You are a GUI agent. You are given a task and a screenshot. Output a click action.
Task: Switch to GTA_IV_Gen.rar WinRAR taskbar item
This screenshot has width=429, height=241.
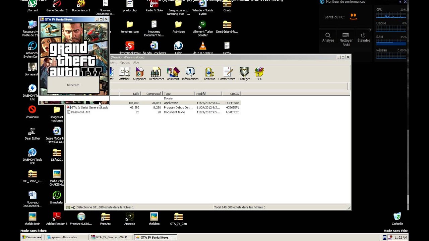click(111, 237)
